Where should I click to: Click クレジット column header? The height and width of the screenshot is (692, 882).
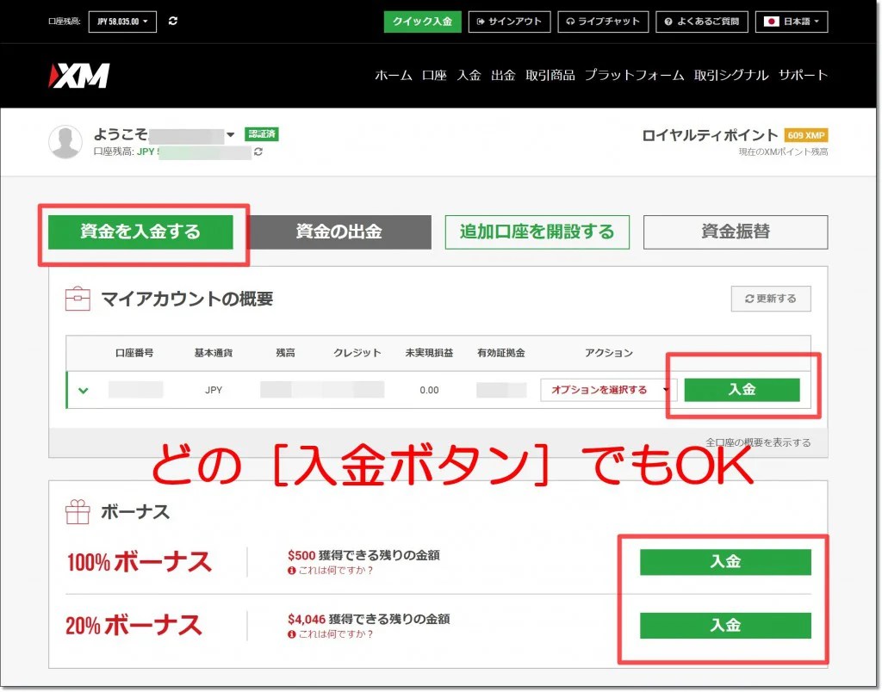pos(357,353)
